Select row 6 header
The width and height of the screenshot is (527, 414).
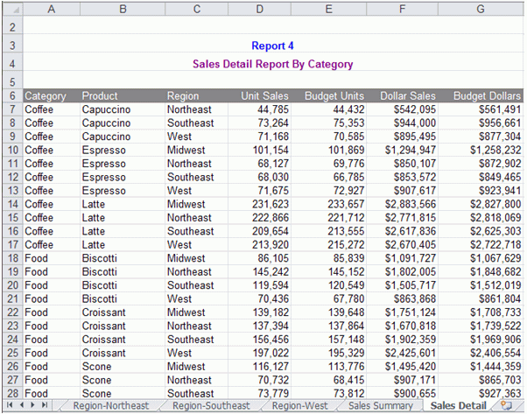click(x=11, y=95)
